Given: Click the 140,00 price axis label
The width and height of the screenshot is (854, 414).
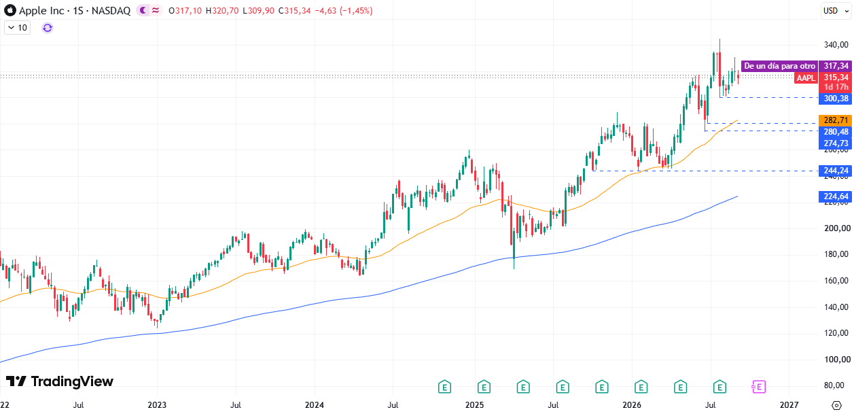Looking at the screenshot, I should (x=836, y=307).
